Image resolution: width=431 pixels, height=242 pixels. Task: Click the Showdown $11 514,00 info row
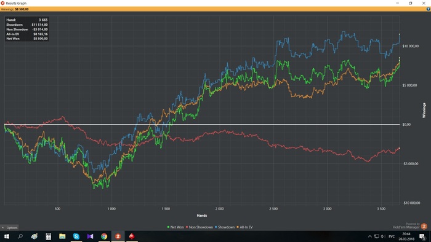click(x=26, y=25)
